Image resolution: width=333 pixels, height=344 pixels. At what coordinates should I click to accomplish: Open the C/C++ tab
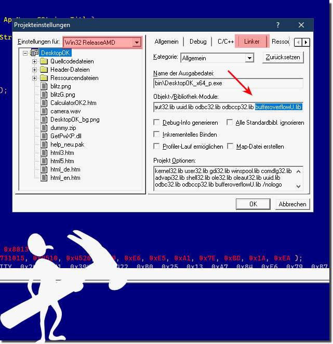(225, 42)
